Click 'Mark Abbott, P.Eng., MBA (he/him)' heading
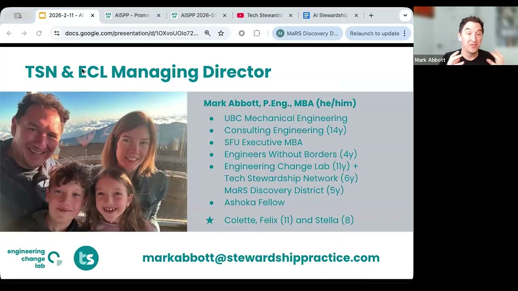 tap(280, 103)
